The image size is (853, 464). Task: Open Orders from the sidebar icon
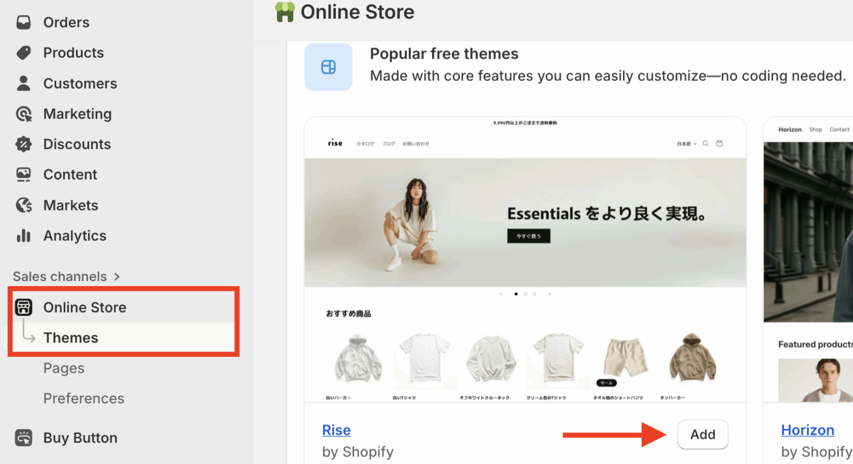23,22
